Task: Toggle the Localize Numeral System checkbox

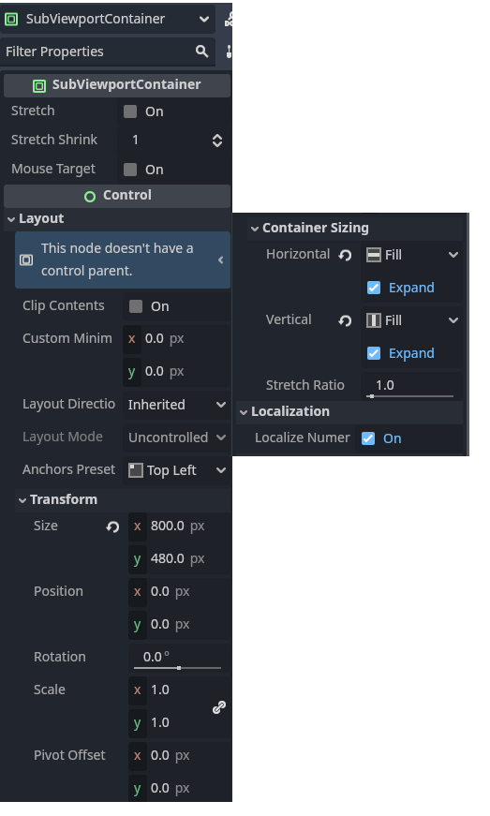Action: coord(368,438)
